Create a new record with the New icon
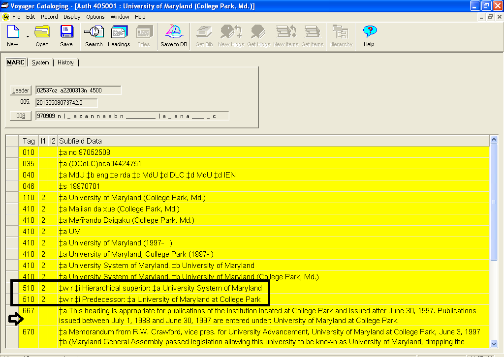 click(12, 36)
